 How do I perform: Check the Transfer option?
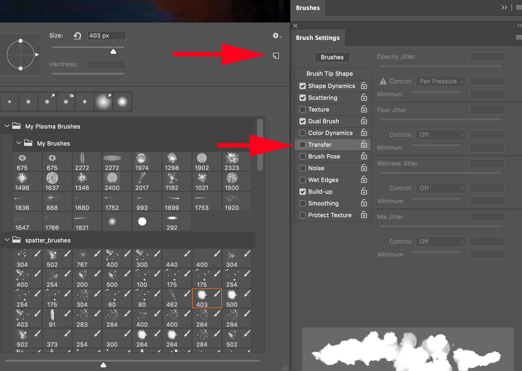pyautogui.click(x=302, y=145)
